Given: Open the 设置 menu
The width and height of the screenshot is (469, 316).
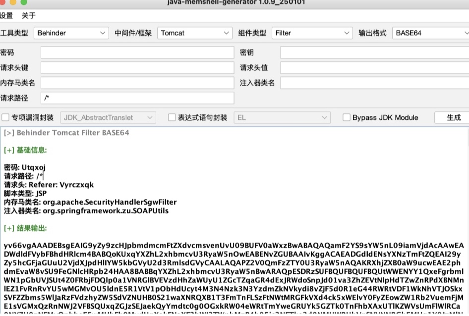Looking at the screenshot, I should coord(6,15).
